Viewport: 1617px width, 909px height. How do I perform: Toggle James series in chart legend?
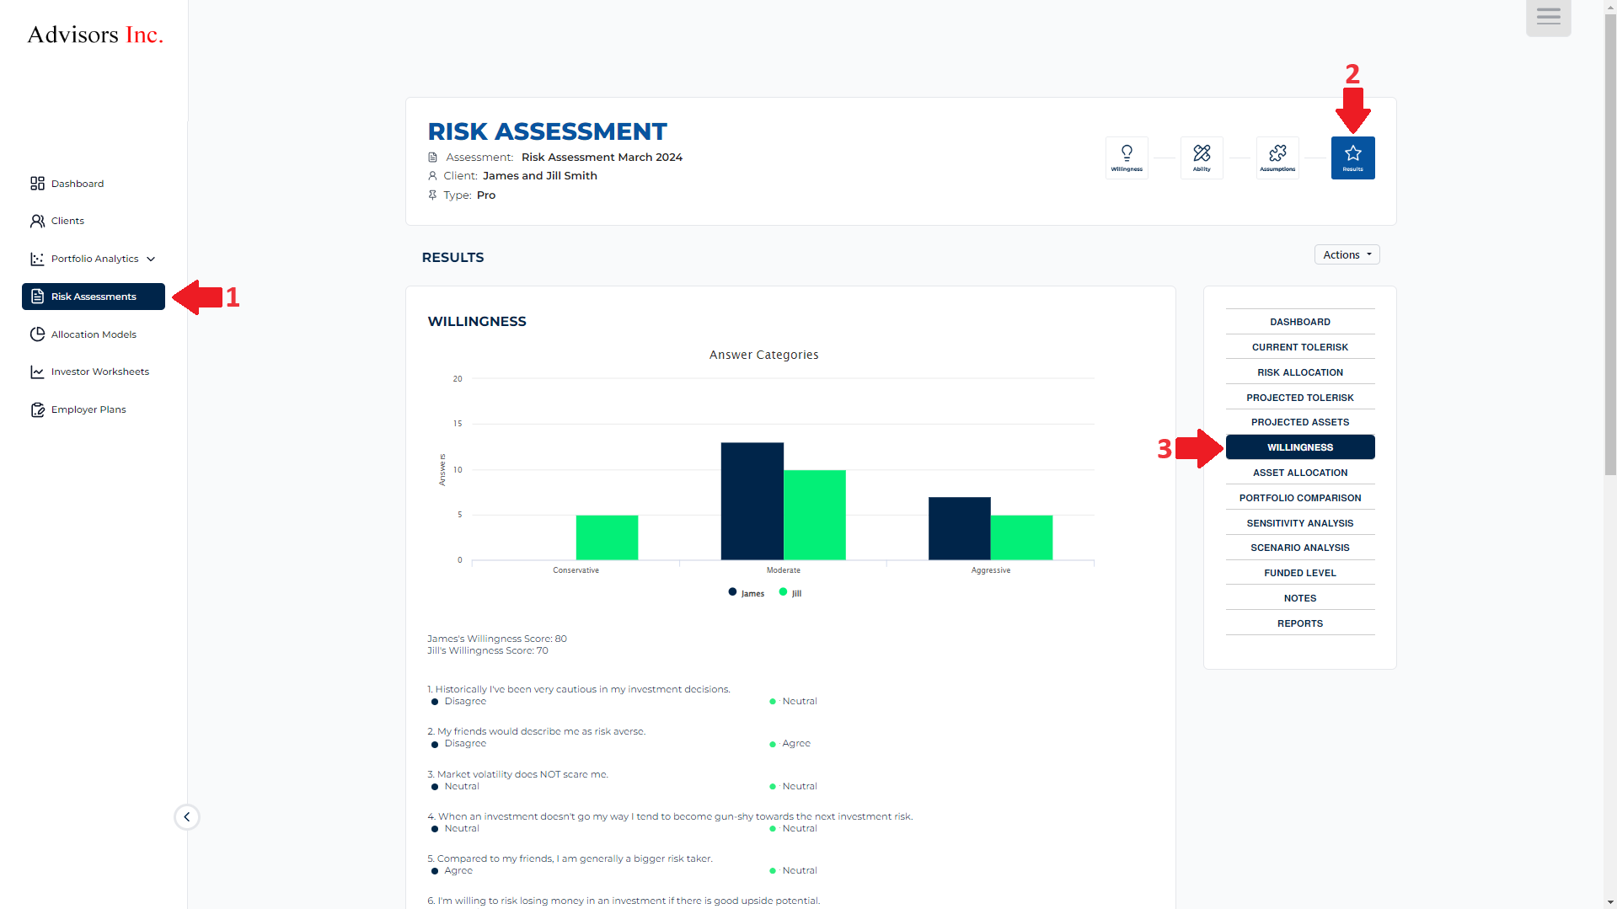pyautogui.click(x=747, y=593)
